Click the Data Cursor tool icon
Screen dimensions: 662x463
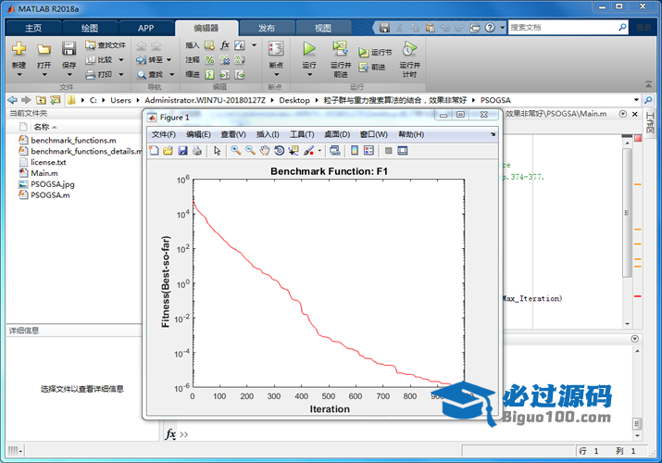[293, 150]
